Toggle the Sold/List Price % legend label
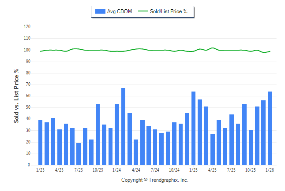 (169, 11)
